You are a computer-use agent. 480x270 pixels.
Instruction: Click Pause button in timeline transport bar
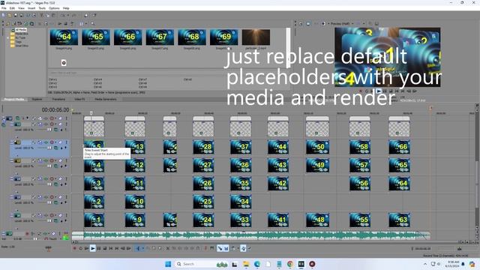(99, 248)
